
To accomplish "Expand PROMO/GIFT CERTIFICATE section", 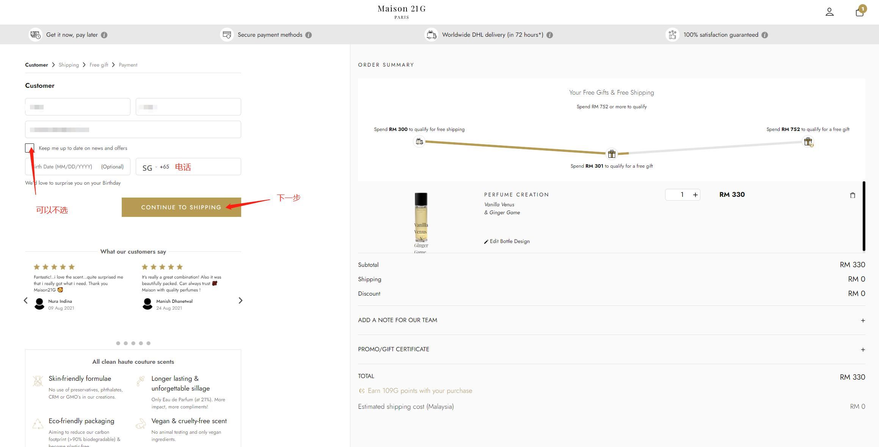I will (x=612, y=349).
